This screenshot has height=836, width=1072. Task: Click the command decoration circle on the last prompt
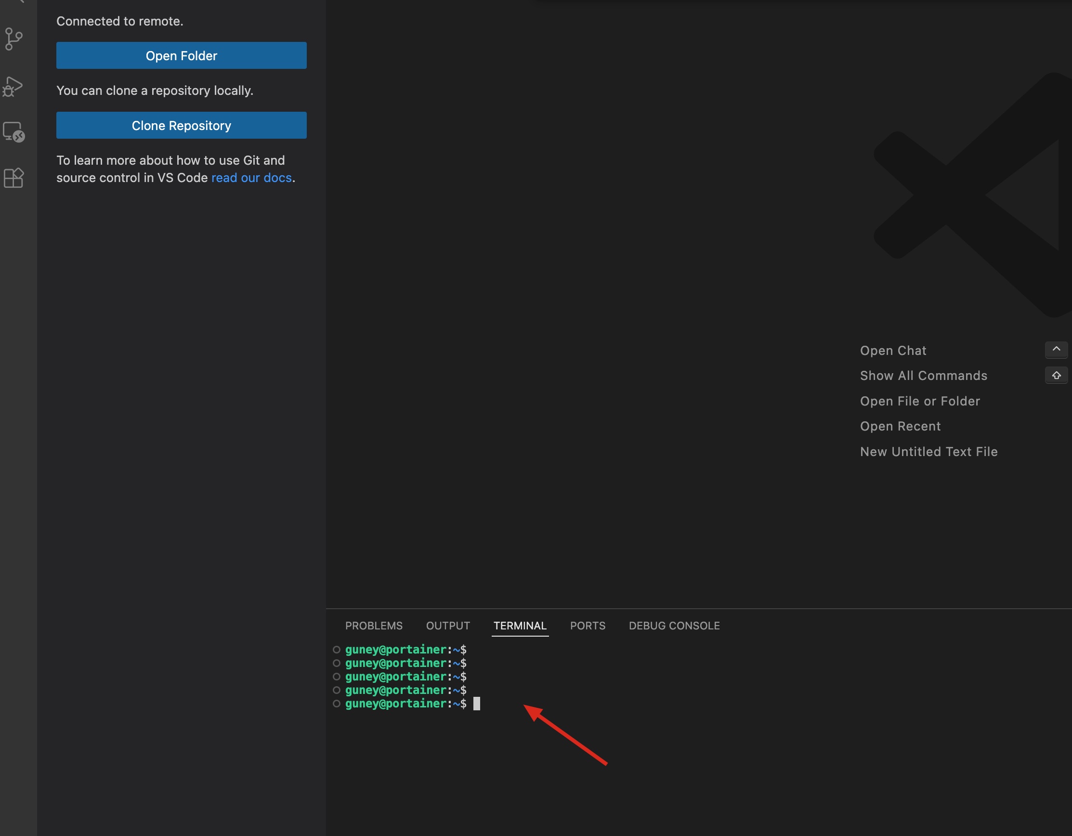(336, 704)
